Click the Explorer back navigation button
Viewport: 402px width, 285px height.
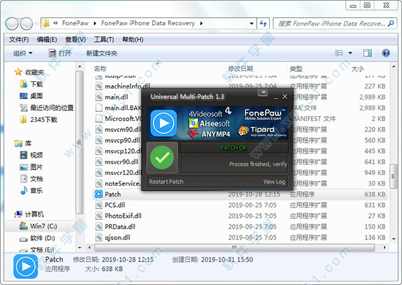12,24
